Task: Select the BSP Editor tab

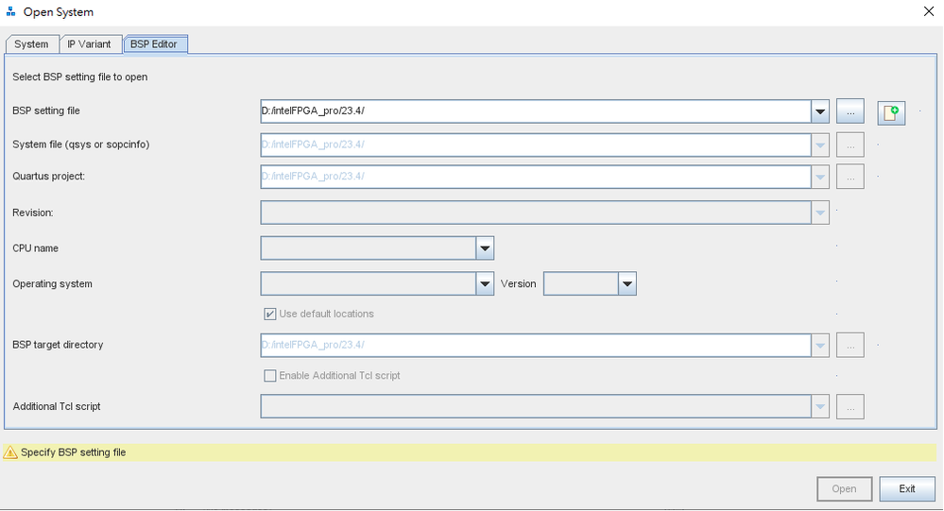Action: [154, 44]
